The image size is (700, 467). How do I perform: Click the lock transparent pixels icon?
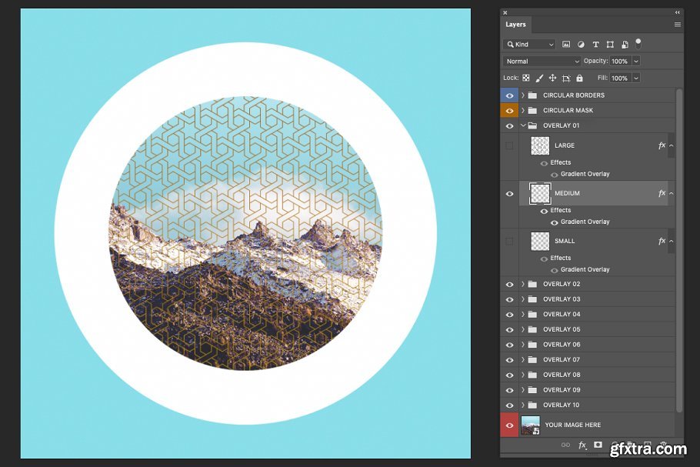coord(526,78)
